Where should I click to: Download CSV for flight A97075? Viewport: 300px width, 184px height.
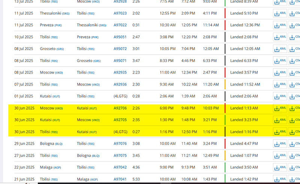pyautogui.click(x=294, y=156)
